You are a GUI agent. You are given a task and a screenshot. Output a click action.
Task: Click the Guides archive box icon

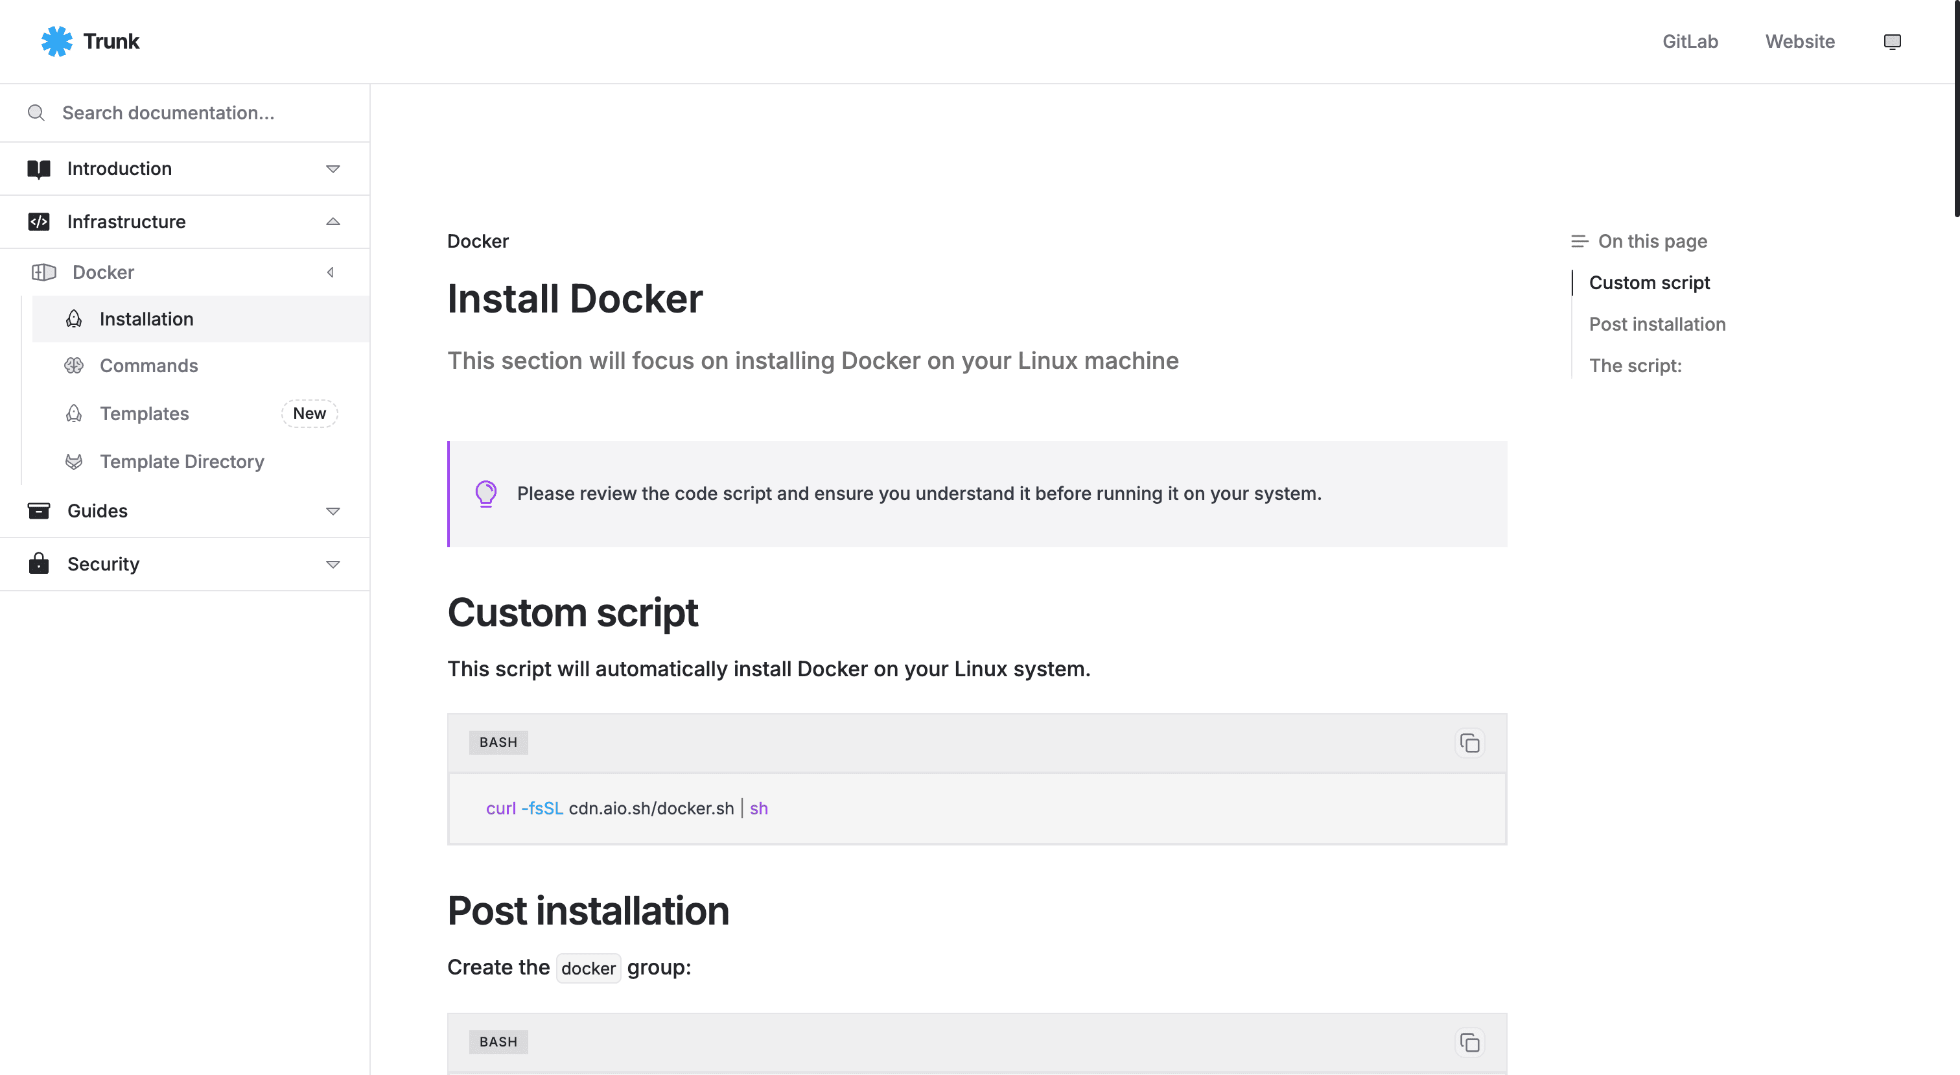click(39, 510)
